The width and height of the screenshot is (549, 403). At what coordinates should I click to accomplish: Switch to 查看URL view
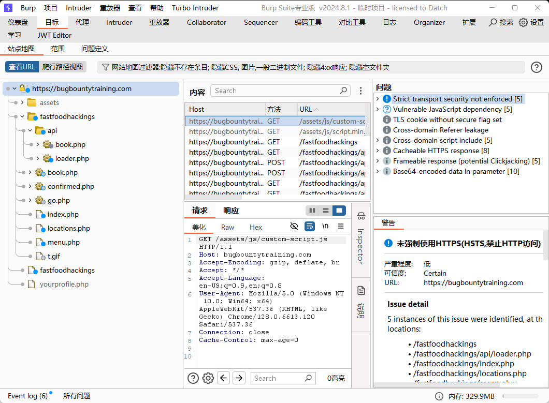(22, 67)
